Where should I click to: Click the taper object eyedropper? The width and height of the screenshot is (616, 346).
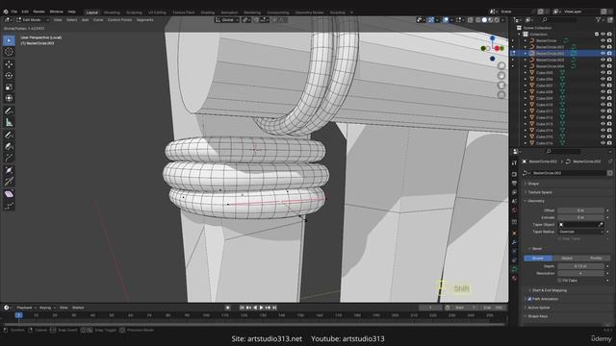point(601,224)
